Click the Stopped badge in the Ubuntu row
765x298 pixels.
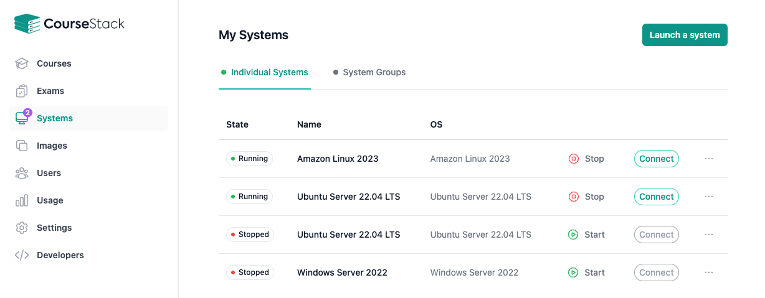(250, 235)
